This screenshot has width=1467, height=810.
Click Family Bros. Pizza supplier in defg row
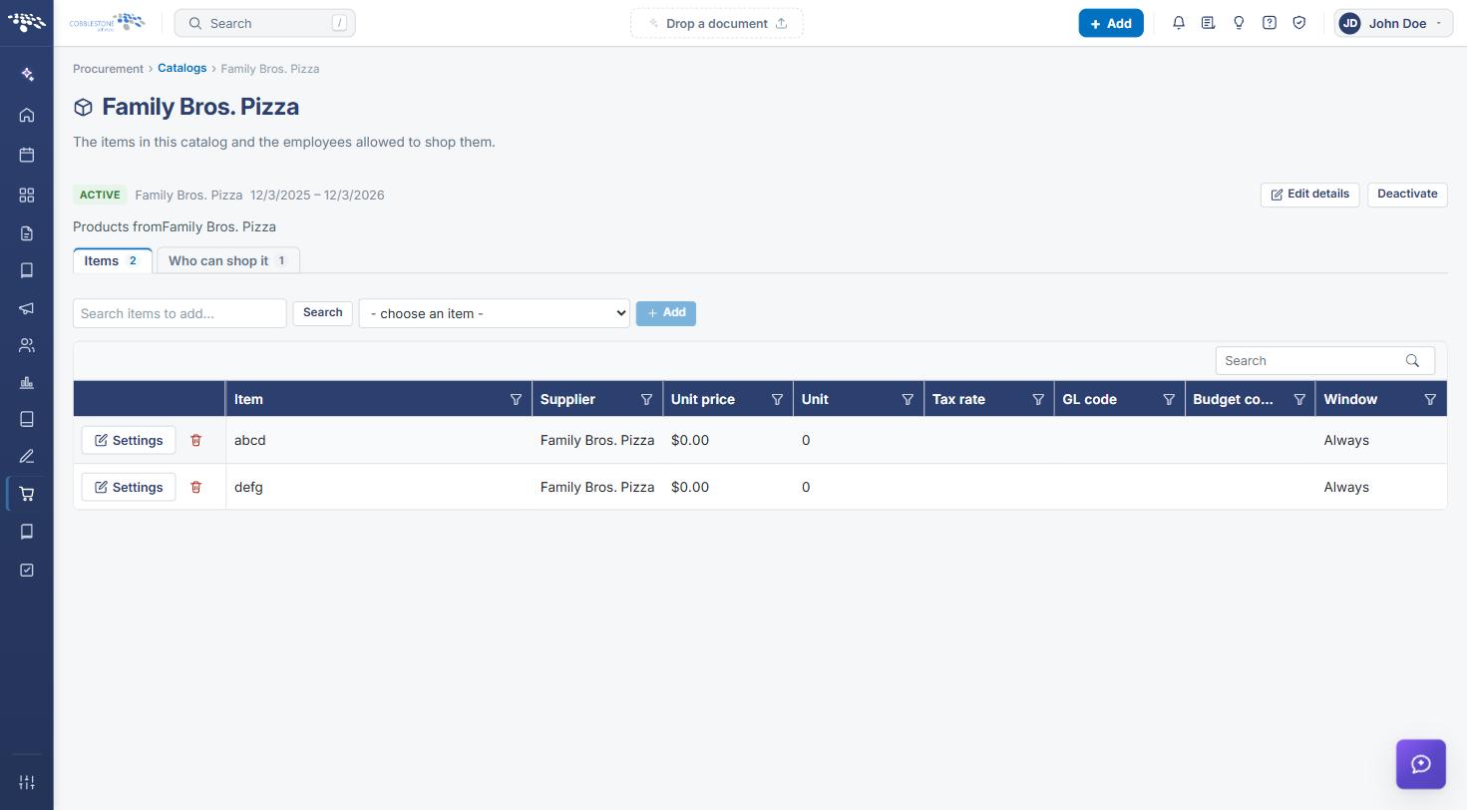click(597, 487)
